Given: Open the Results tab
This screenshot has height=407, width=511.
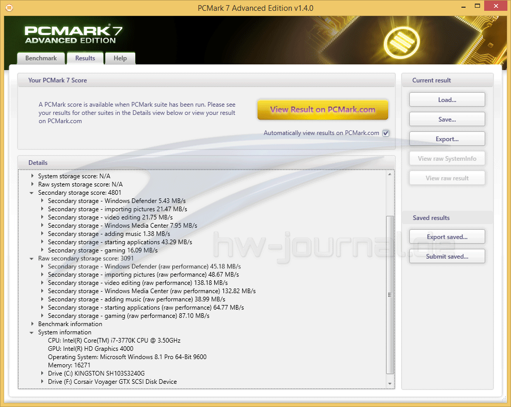Looking at the screenshot, I should 85,58.
